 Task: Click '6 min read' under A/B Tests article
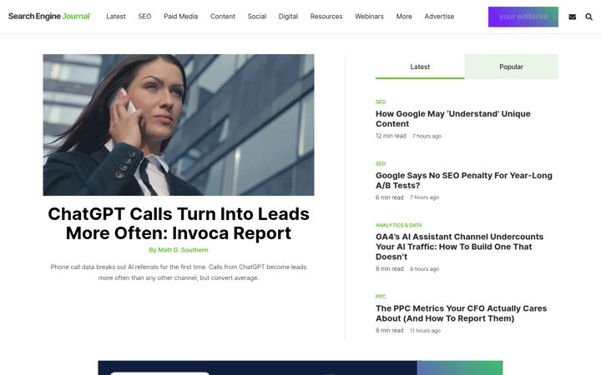tap(390, 197)
